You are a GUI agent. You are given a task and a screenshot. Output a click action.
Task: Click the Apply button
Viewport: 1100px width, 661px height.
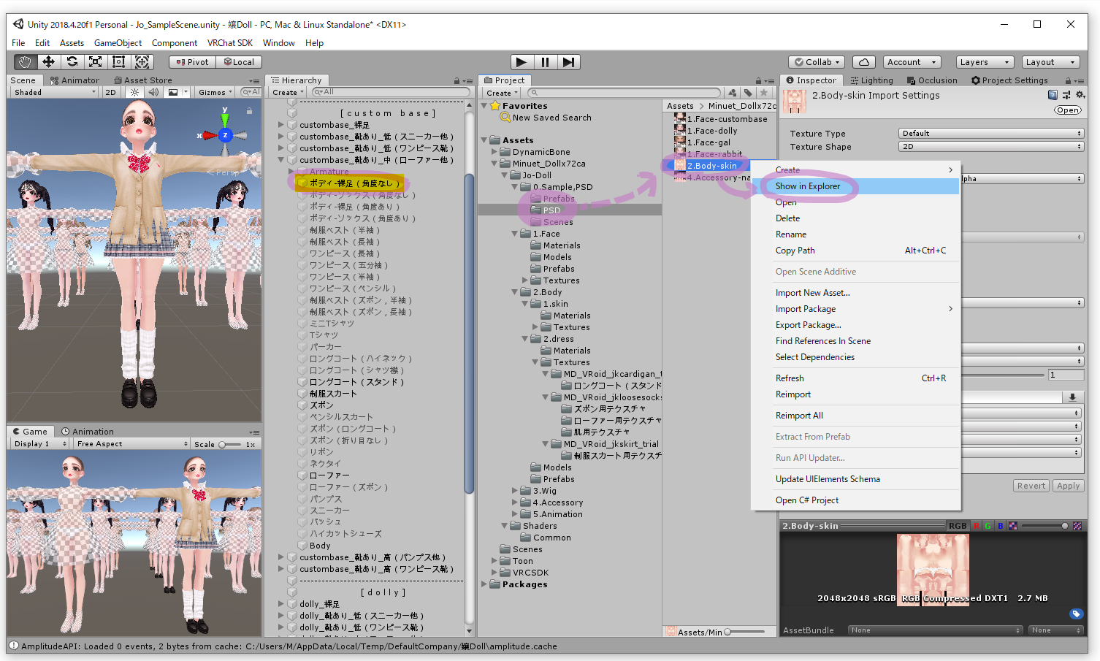pos(1068,486)
